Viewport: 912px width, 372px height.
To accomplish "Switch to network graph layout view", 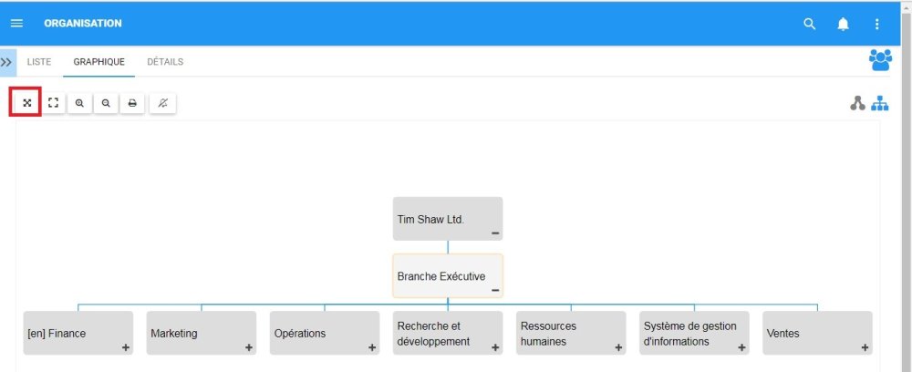I will point(857,104).
